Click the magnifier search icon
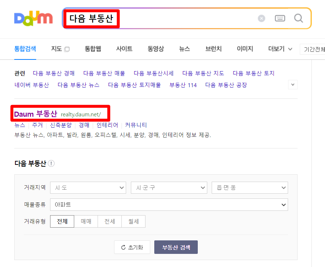The image size is (325, 267). point(298,18)
